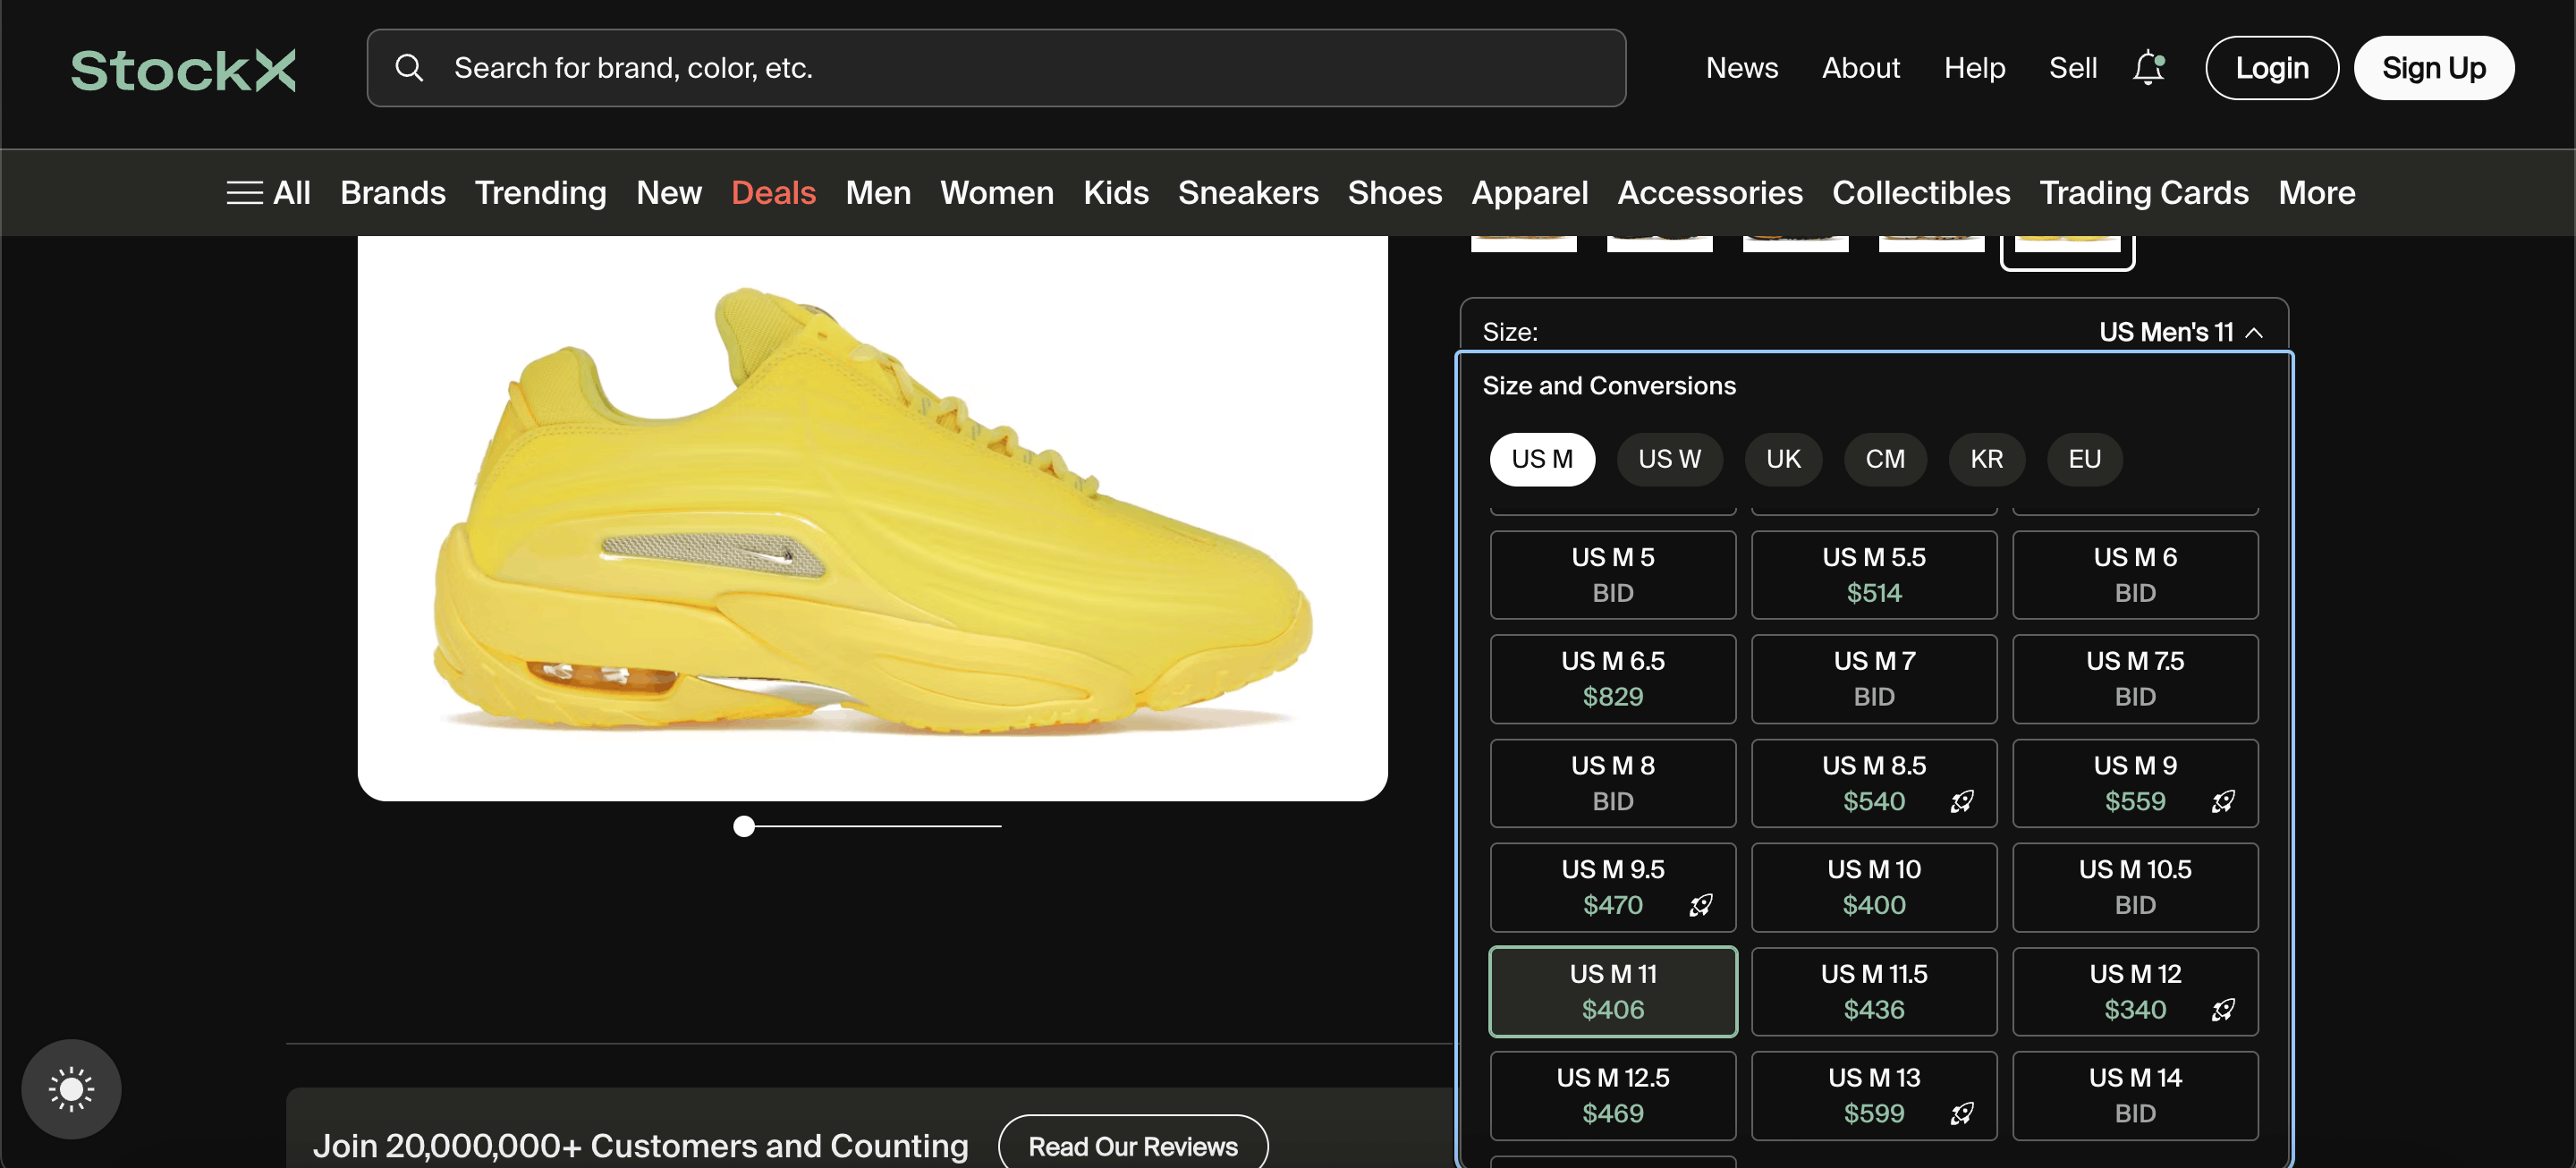Switch sizes to EU
Image resolution: width=2576 pixels, height=1168 pixels.
point(2085,459)
